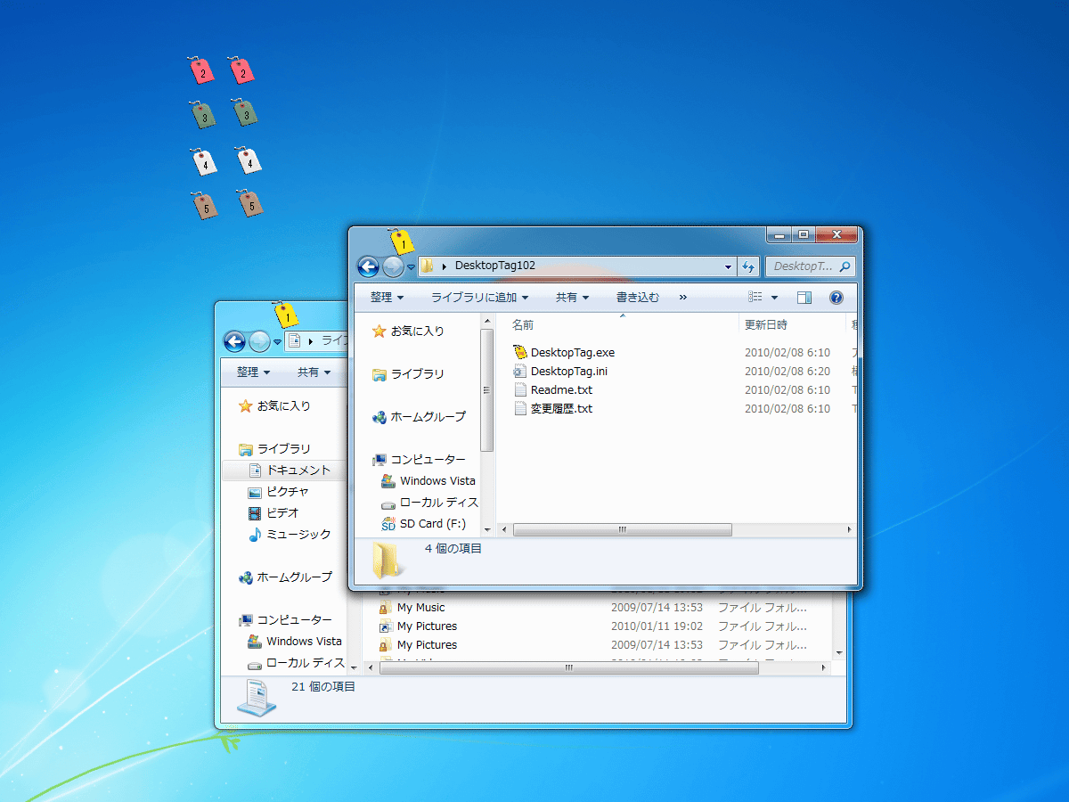The width and height of the screenshot is (1069, 802).
Task: Click the Documents window horizontal scrollbar thumb
Action: [x=569, y=667]
